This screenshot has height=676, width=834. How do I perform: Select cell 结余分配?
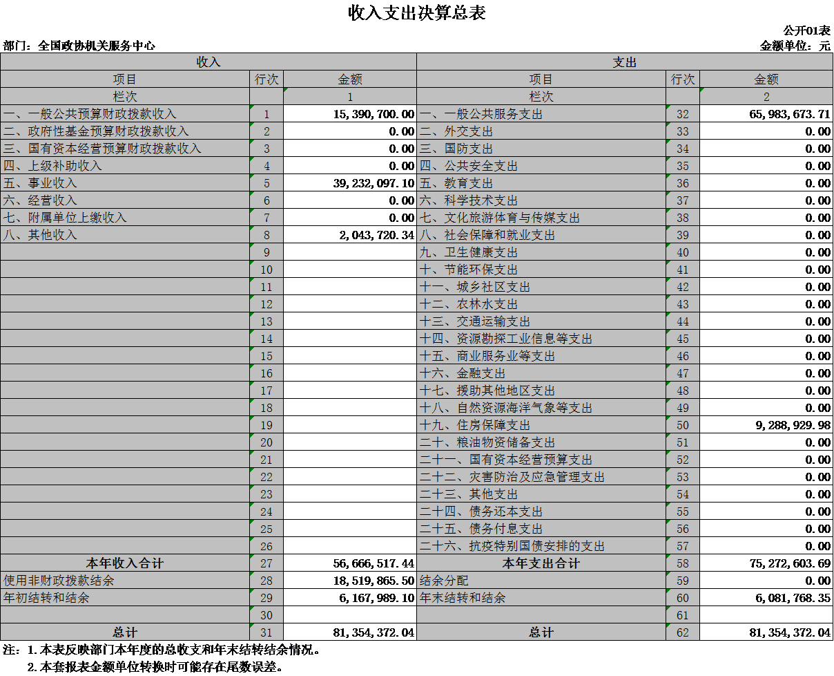541,581
